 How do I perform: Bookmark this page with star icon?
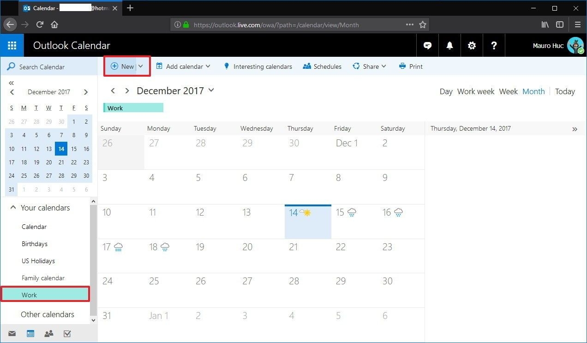click(x=423, y=24)
